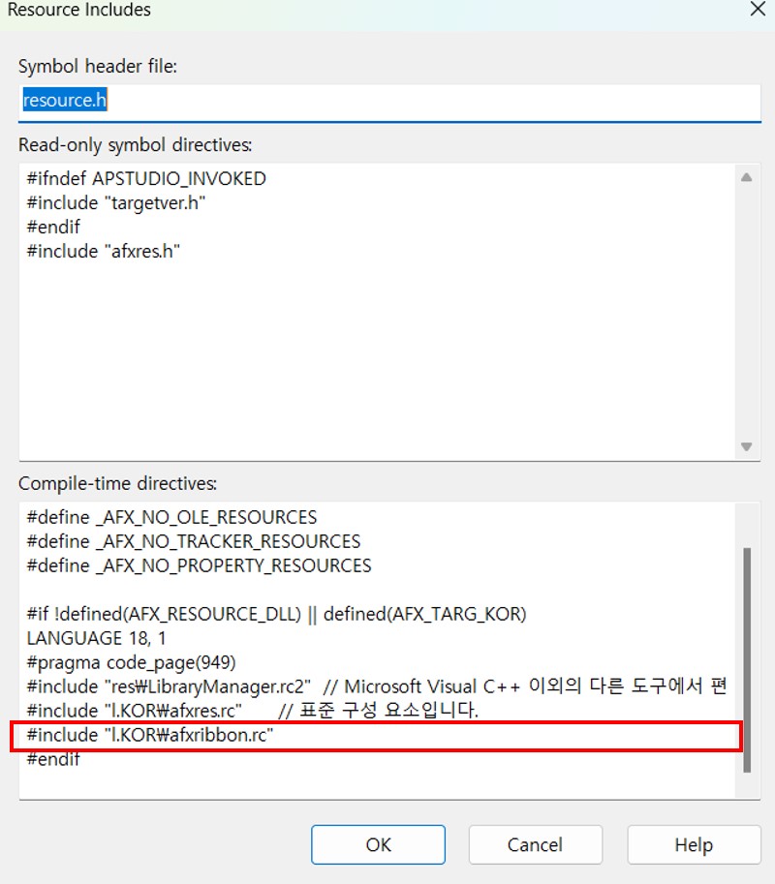Click the 'l.KOR\afxribbon.rc' include line
This screenshot has width=775, height=884.
coord(150,735)
